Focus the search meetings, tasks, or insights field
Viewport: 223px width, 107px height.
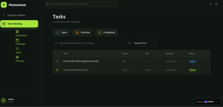pyautogui.click(x=81, y=4)
